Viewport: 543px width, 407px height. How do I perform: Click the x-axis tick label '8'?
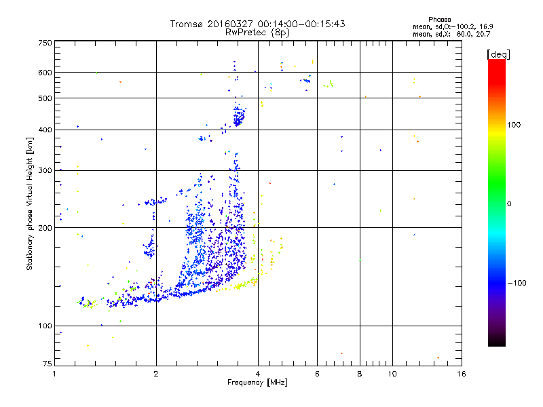click(360, 374)
